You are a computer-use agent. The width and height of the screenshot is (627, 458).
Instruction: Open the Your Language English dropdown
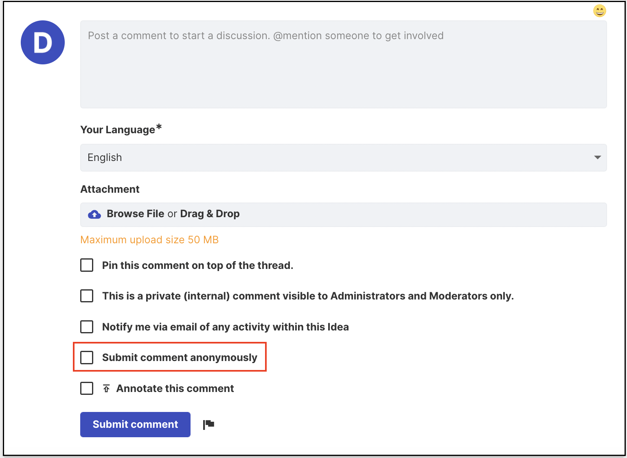pyautogui.click(x=343, y=158)
